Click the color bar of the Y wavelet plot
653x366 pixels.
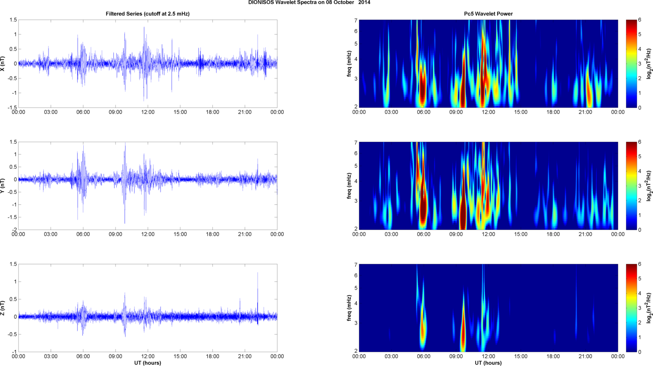[631, 186]
